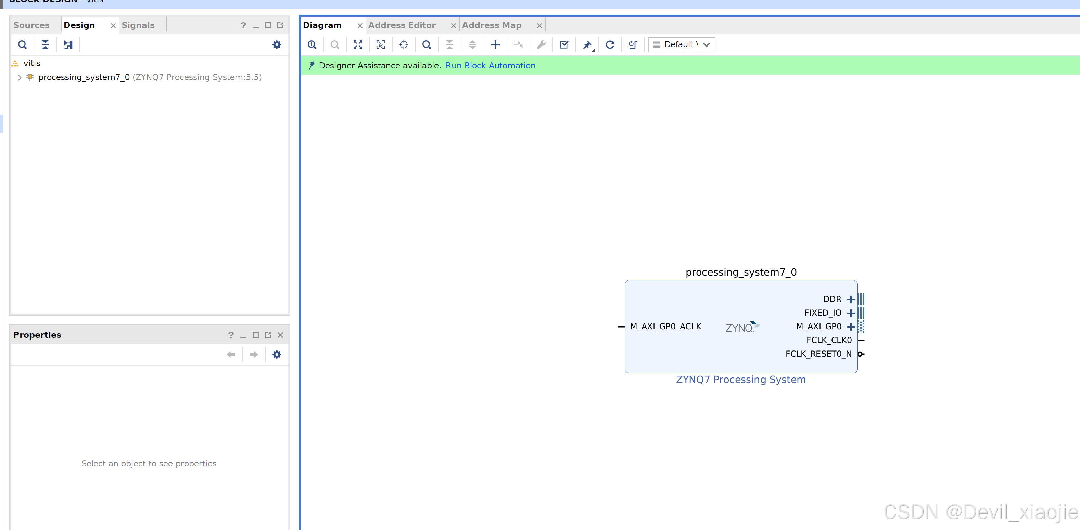This screenshot has width=1080, height=530.
Task: Open the Sources tab
Action: (31, 25)
